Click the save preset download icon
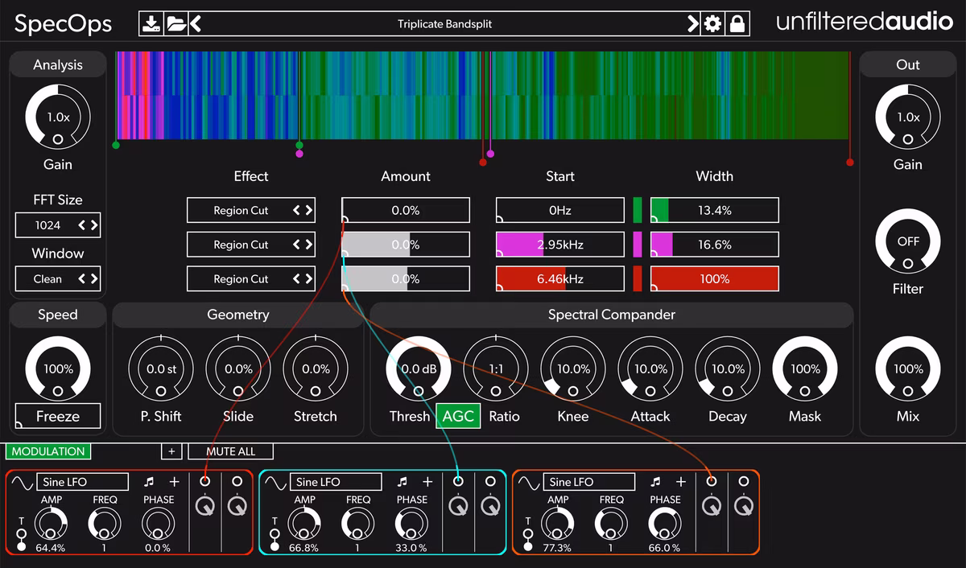Image resolution: width=966 pixels, height=568 pixels. tap(152, 23)
